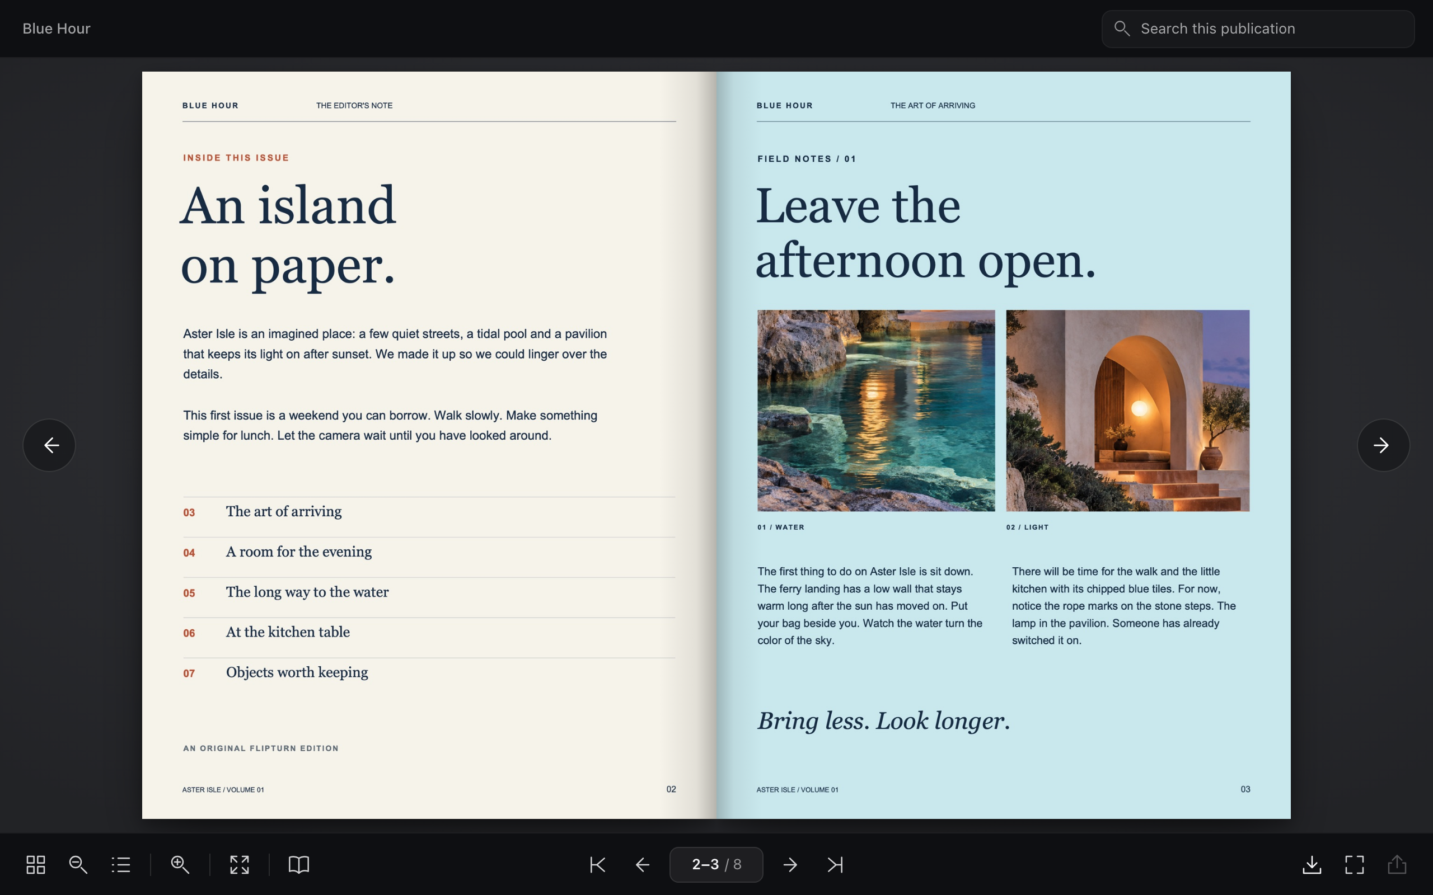Click the INSIDE THIS ISSUE label

236,157
